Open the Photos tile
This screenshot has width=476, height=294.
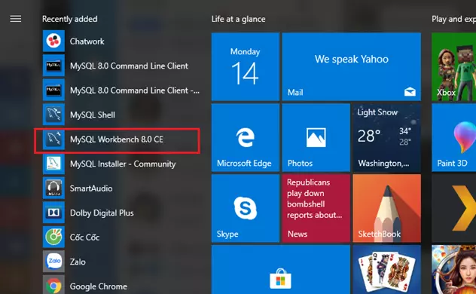click(x=316, y=138)
